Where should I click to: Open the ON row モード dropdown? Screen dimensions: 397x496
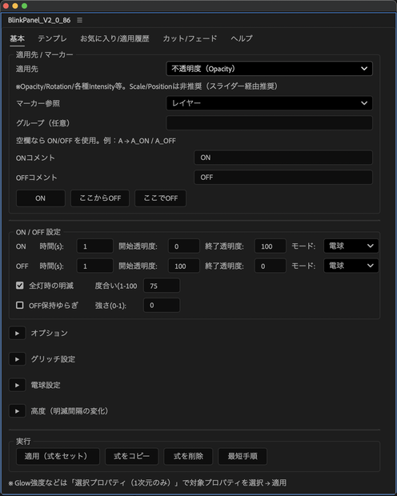351,246
